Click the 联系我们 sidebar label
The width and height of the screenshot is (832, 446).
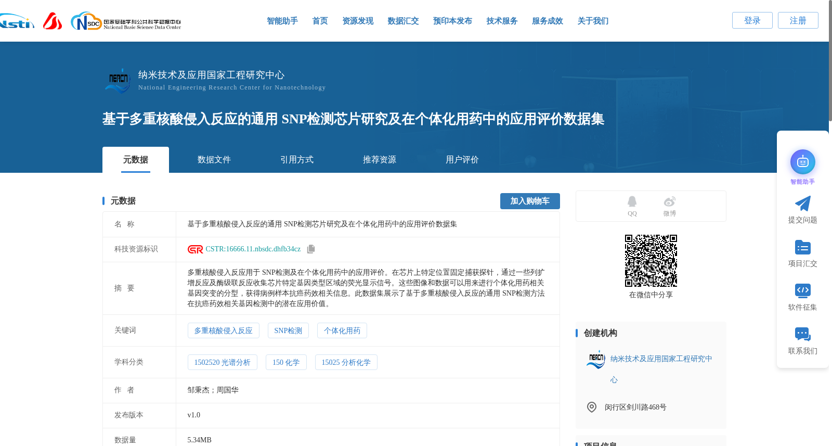click(x=803, y=351)
